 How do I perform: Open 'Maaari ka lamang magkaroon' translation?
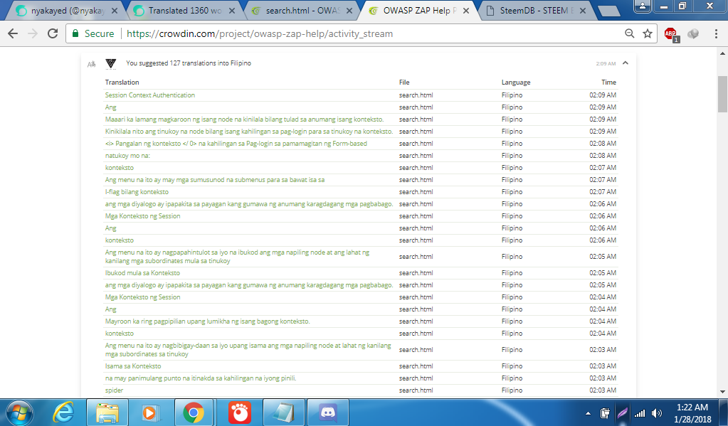pos(244,119)
